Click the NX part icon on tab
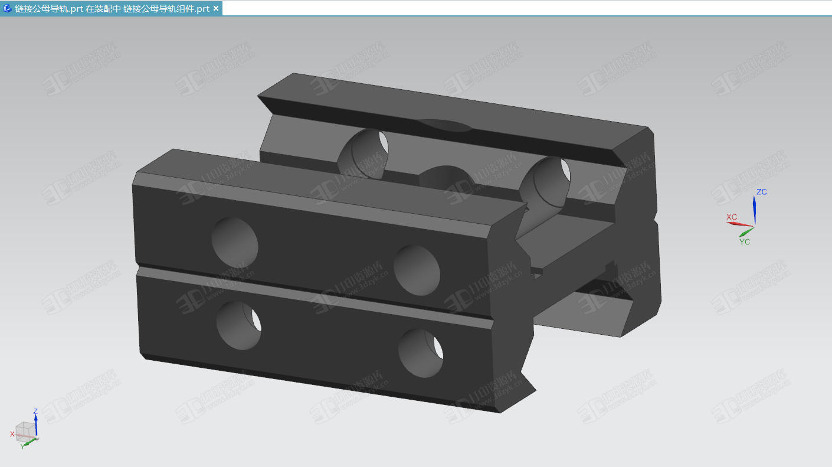The image size is (832, 467). coord(8,9)
